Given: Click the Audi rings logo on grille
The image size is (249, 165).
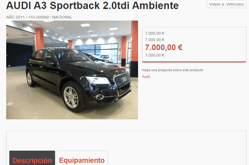Looking at the screenshot, I should click(x=124, y=79).
